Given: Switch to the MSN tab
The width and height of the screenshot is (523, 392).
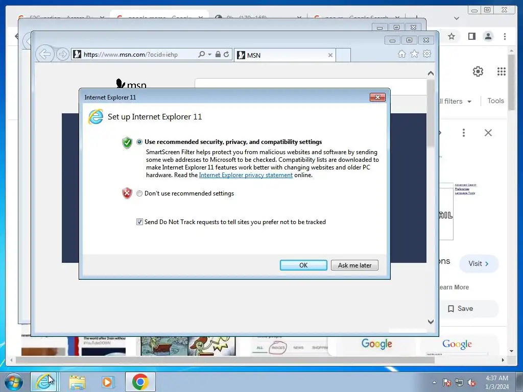Looking at the screenshot, I should pyautogui.click(x=284, y=55).
